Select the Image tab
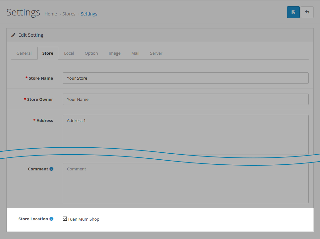This screenshot has height=239, width=320. click(115, 53)
